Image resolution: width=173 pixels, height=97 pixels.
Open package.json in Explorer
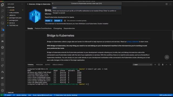(14, 20)
